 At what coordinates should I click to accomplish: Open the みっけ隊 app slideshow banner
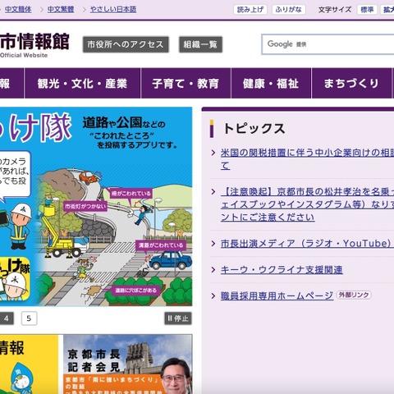coord(96,206)
